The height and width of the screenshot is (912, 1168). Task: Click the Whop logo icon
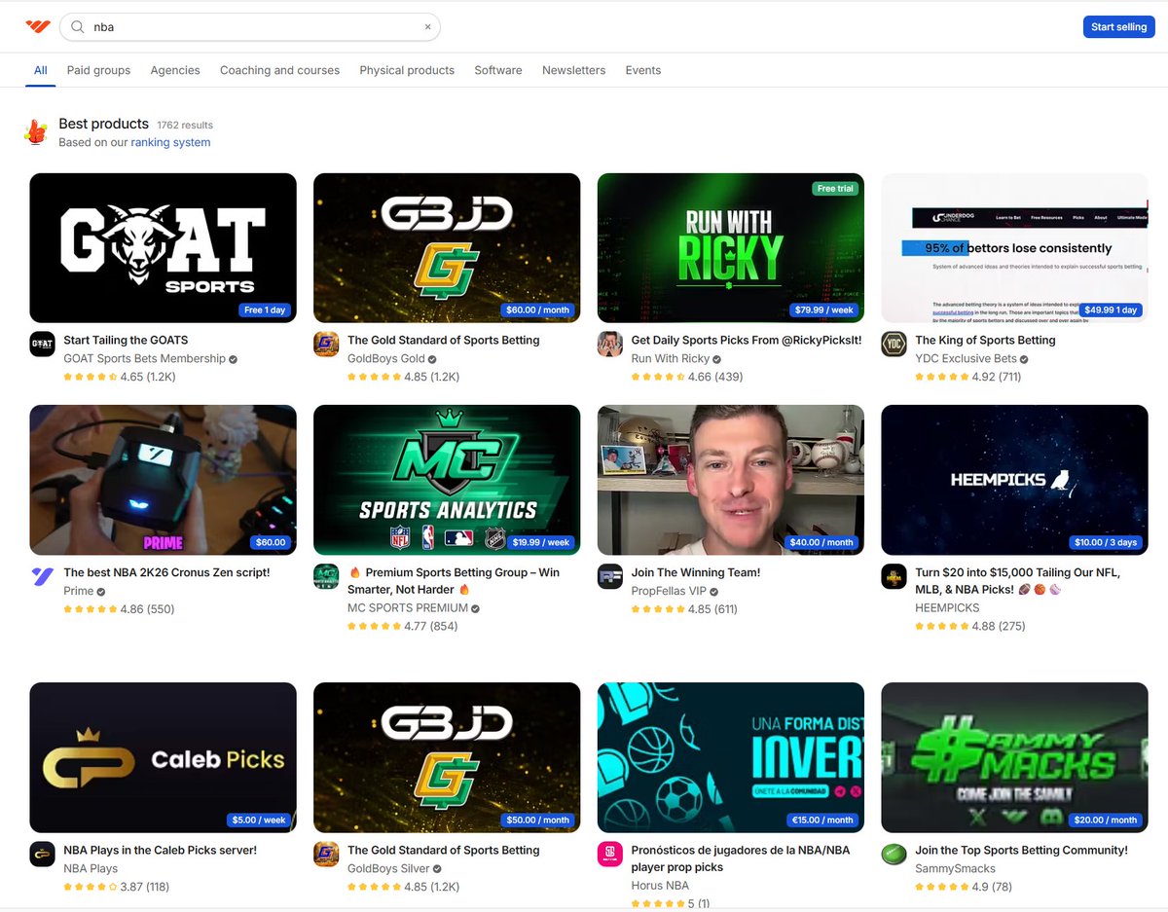click(37, 26)
